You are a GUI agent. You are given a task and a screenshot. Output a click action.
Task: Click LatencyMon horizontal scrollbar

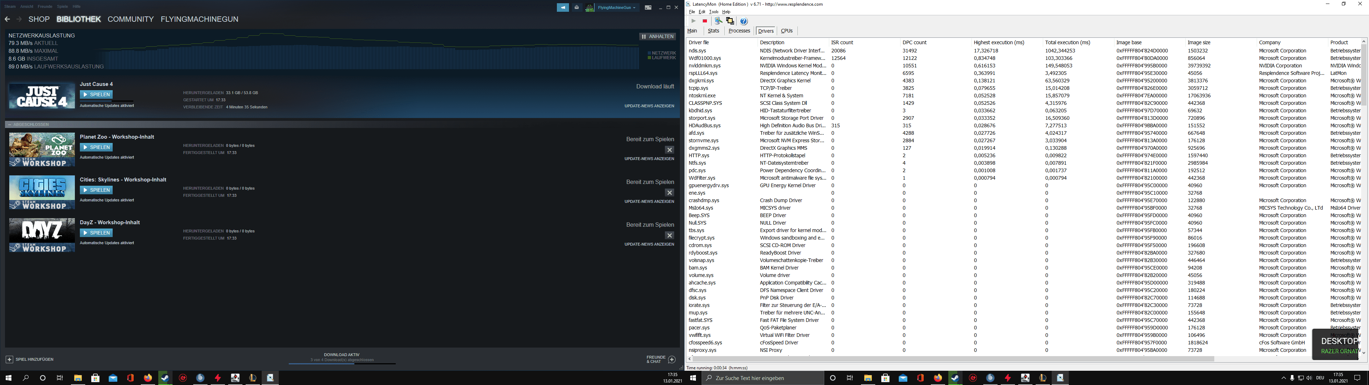coord(953,359)
